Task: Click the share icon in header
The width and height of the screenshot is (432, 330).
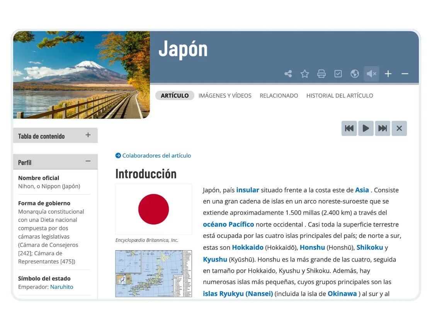Action: [288, 74]
